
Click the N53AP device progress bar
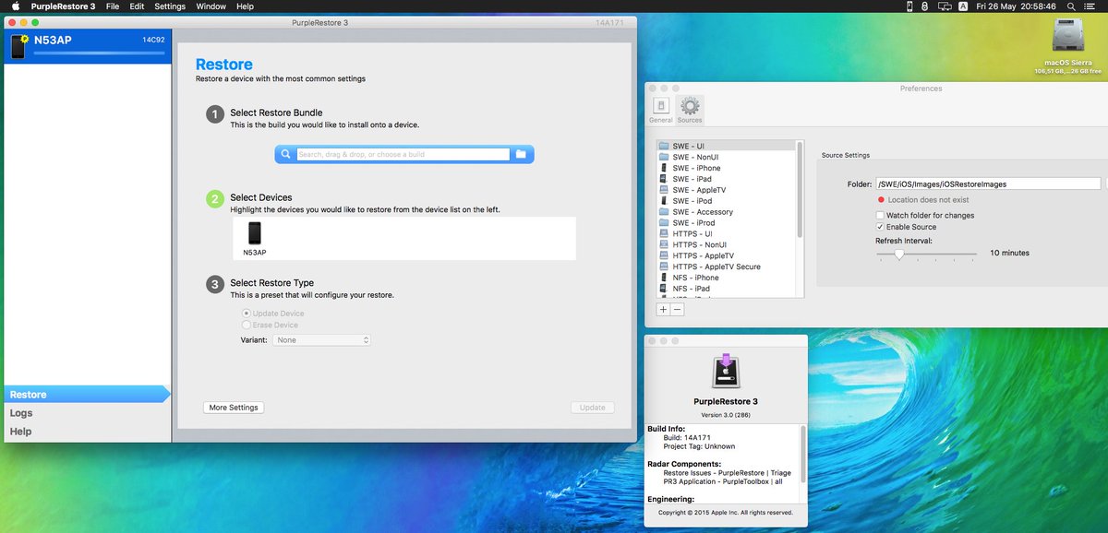(x=100, y=53)
